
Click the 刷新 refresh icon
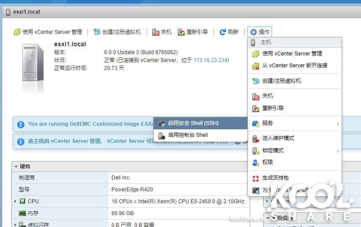point(223,32)
